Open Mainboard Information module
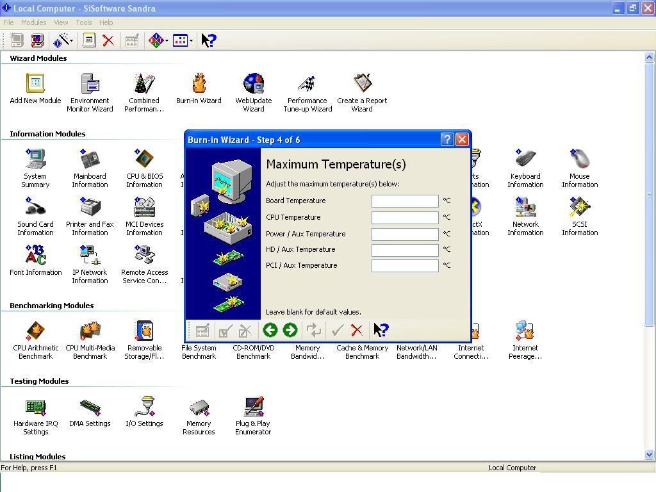 coord(90,168)
